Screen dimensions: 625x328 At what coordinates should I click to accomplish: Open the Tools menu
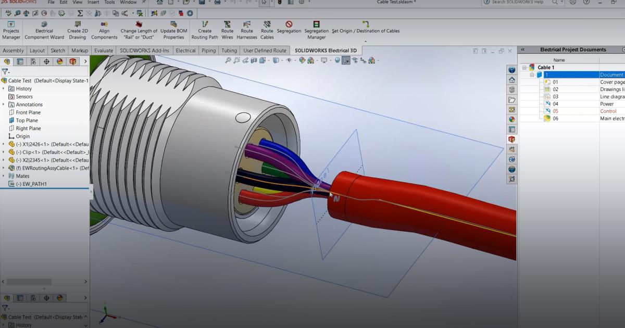click(109, 3)
